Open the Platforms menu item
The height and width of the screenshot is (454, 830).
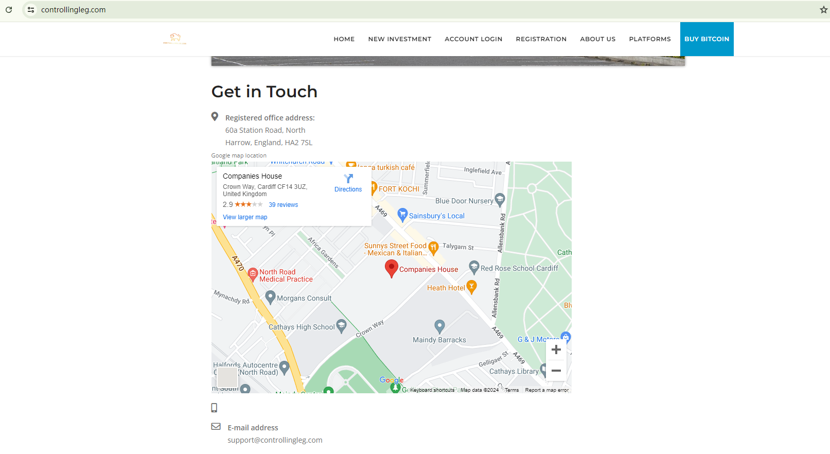pos(649,39)
